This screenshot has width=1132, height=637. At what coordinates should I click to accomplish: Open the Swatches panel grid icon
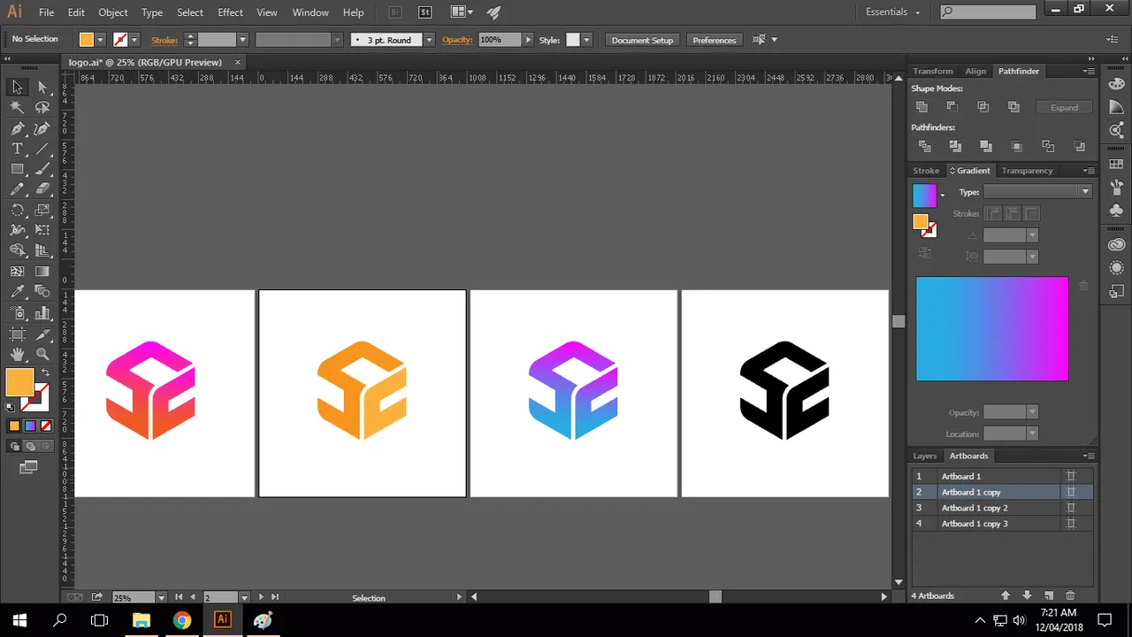coord(1116,164)
